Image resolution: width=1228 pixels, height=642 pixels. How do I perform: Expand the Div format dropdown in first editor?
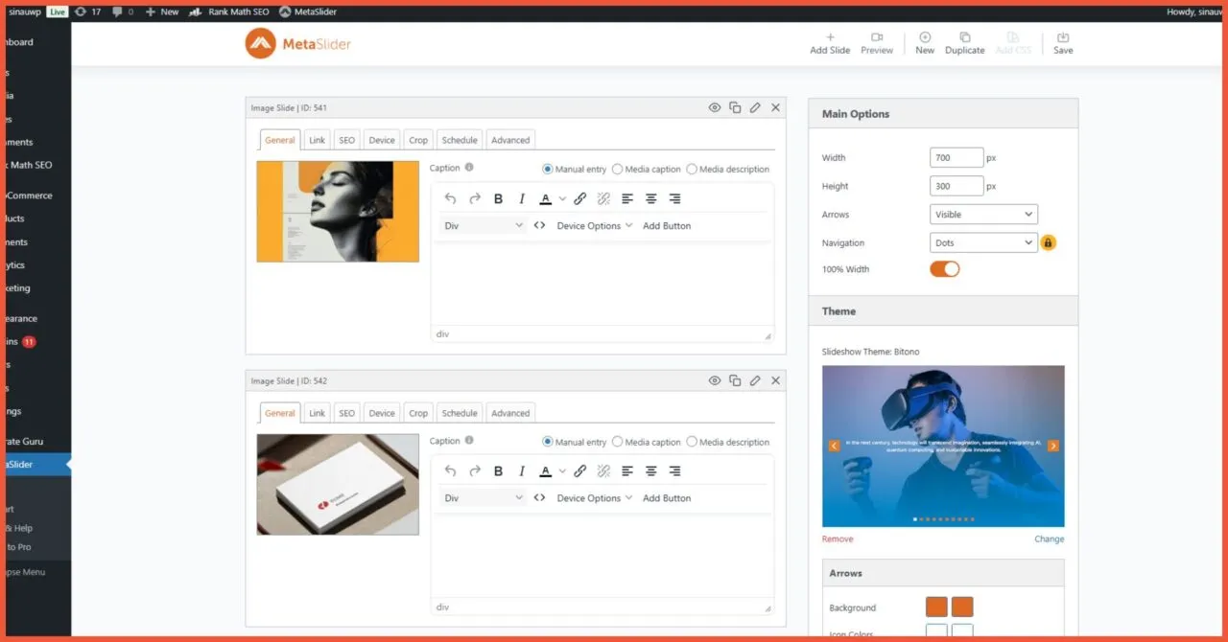point(483,226)
